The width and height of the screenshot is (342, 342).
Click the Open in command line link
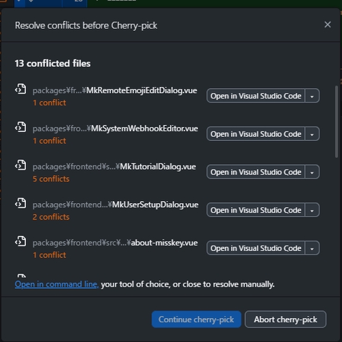point(57,285)
